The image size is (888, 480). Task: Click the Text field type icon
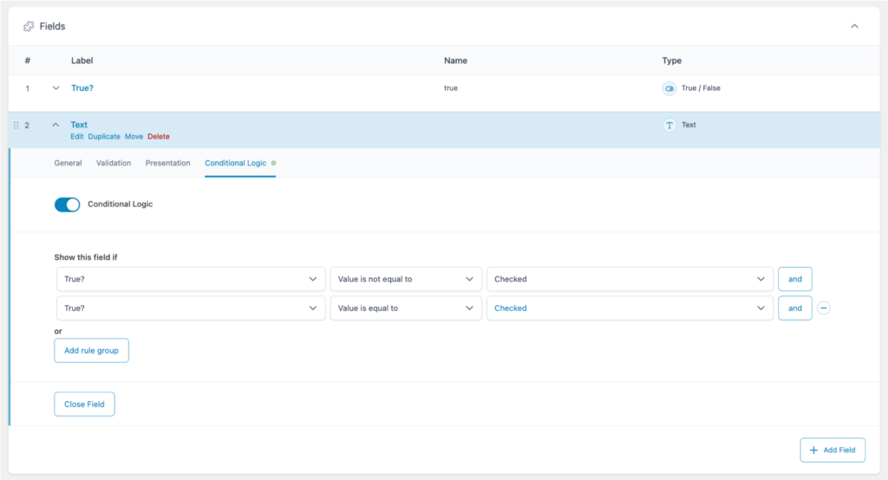(669, 126)
